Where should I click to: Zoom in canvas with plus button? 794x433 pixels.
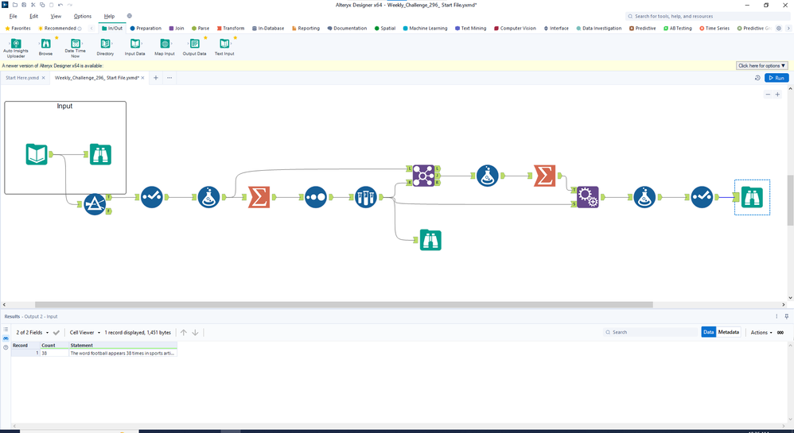point(777,95)
